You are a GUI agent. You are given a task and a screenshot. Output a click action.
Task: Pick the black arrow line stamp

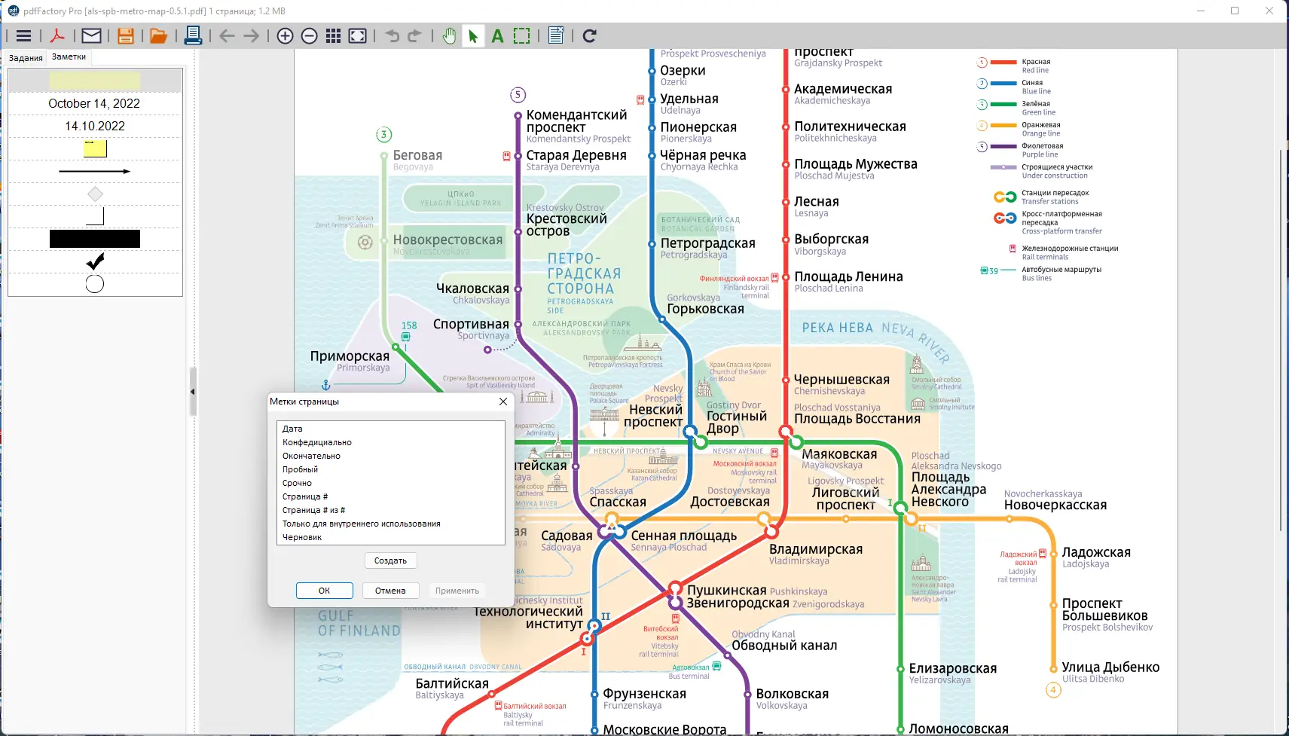pos(95,171)
